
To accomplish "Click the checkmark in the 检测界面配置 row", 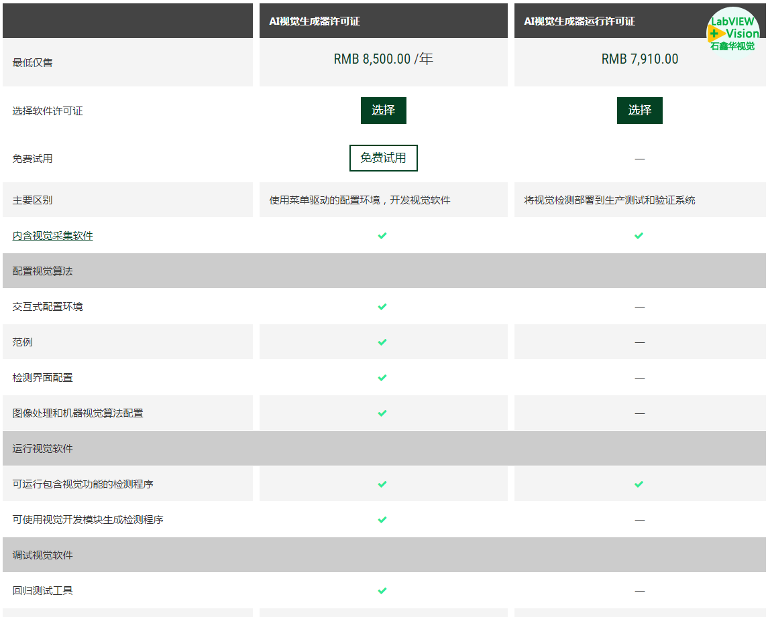I will [382, 378].
